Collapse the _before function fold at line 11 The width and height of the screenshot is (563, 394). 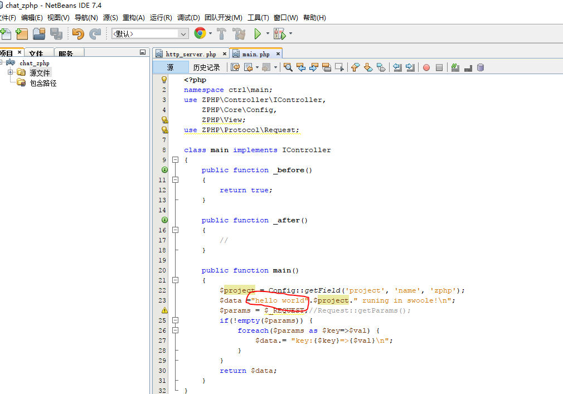click(175, 180)
